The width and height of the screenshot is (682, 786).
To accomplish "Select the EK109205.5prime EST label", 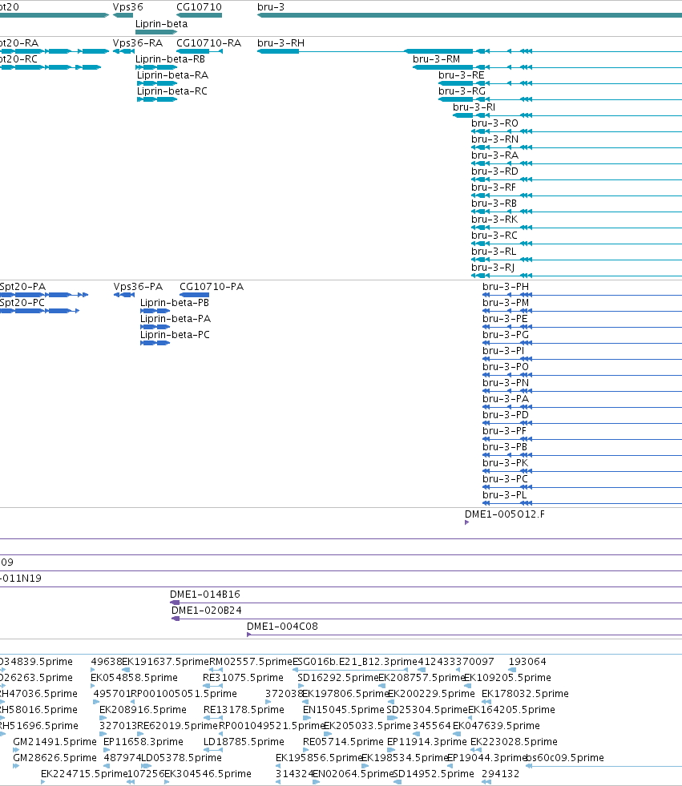I will [x=507, y=678].
